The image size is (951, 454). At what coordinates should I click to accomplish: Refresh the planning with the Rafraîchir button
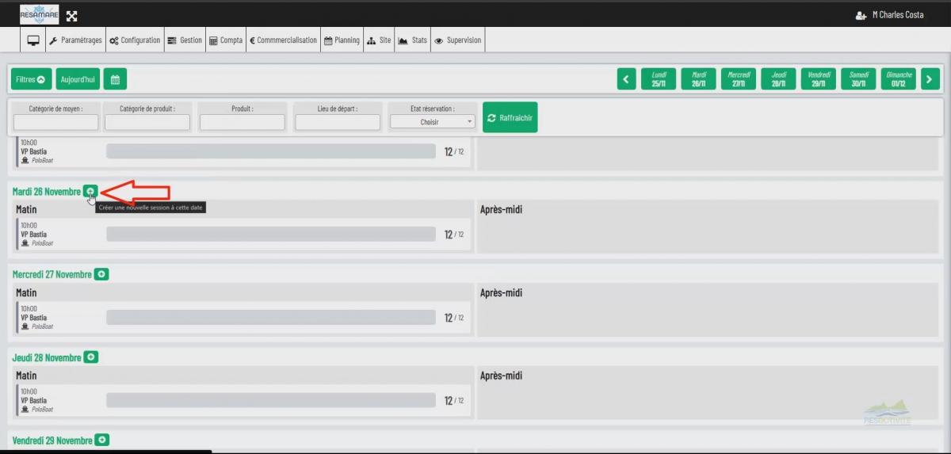[x=510, y=117]
